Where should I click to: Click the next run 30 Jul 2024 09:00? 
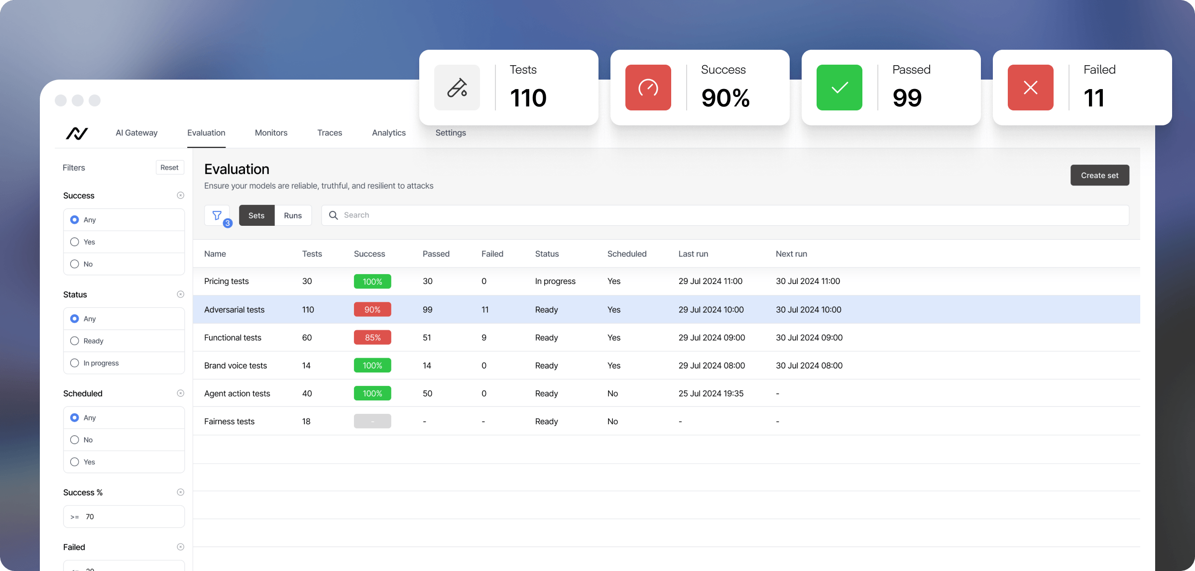[809, 338]
